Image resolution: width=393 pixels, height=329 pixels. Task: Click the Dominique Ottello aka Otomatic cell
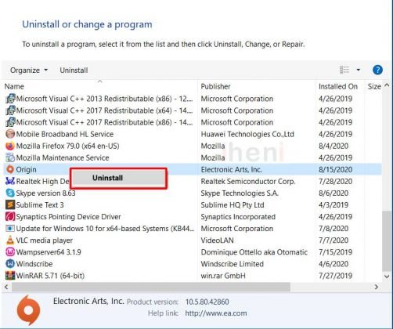(254, 252)
